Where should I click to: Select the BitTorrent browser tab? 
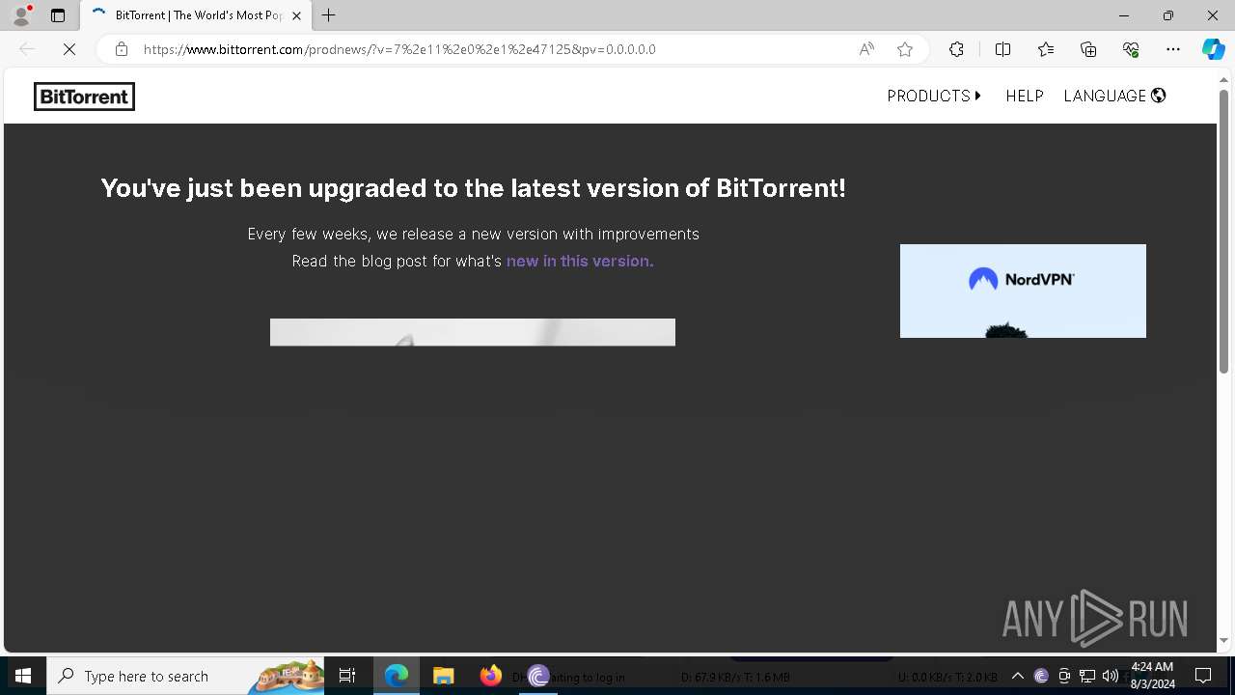point(196,15)
